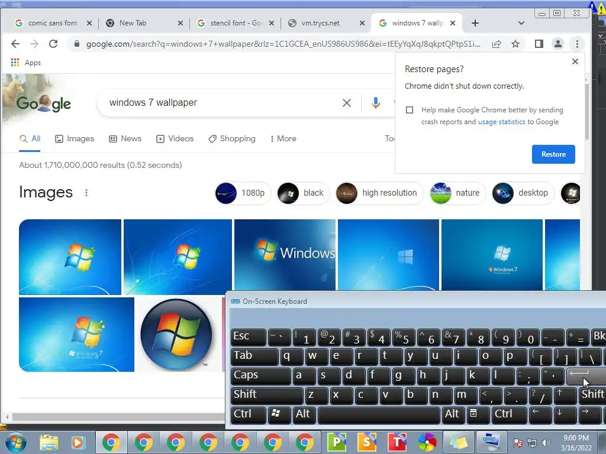Open the 'Windows' text wallpaper thumbnail
Image resolution: width=606 pixels, height=454 pixels.
[x=285, y=255]
